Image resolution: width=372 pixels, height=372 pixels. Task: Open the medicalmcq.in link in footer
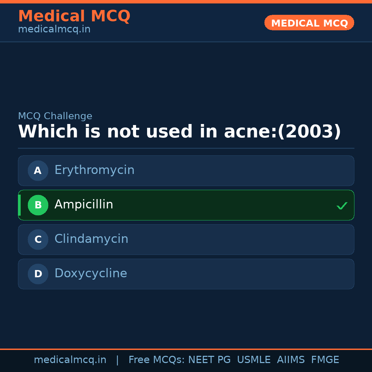click(x=70, y=360)
